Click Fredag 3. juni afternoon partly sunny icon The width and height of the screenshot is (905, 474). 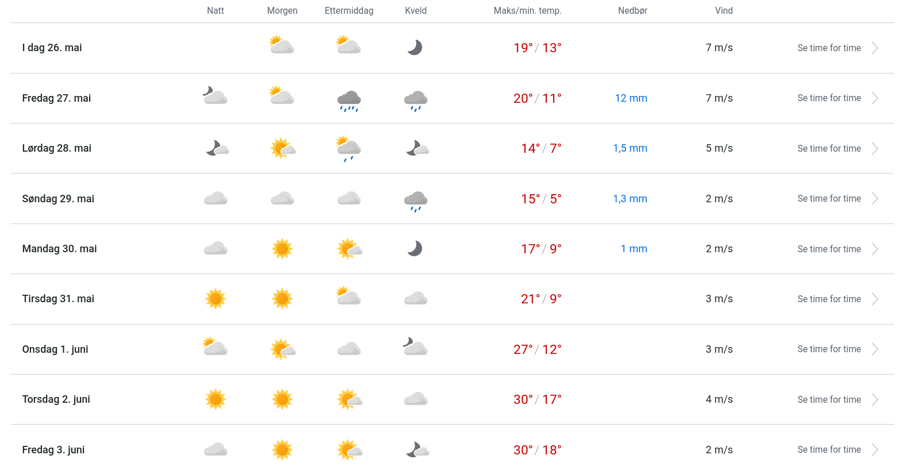[x=350, y=450]
